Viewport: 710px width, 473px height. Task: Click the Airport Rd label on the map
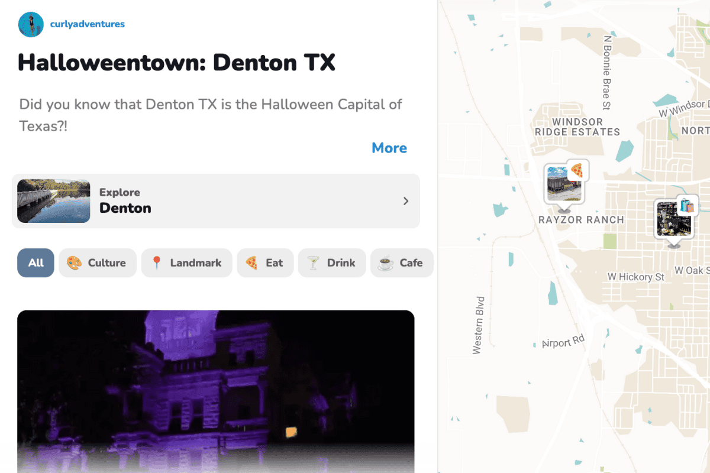563,342
